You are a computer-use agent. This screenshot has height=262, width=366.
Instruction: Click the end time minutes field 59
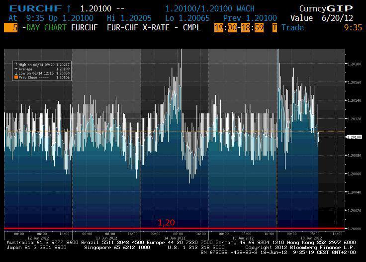258,27
